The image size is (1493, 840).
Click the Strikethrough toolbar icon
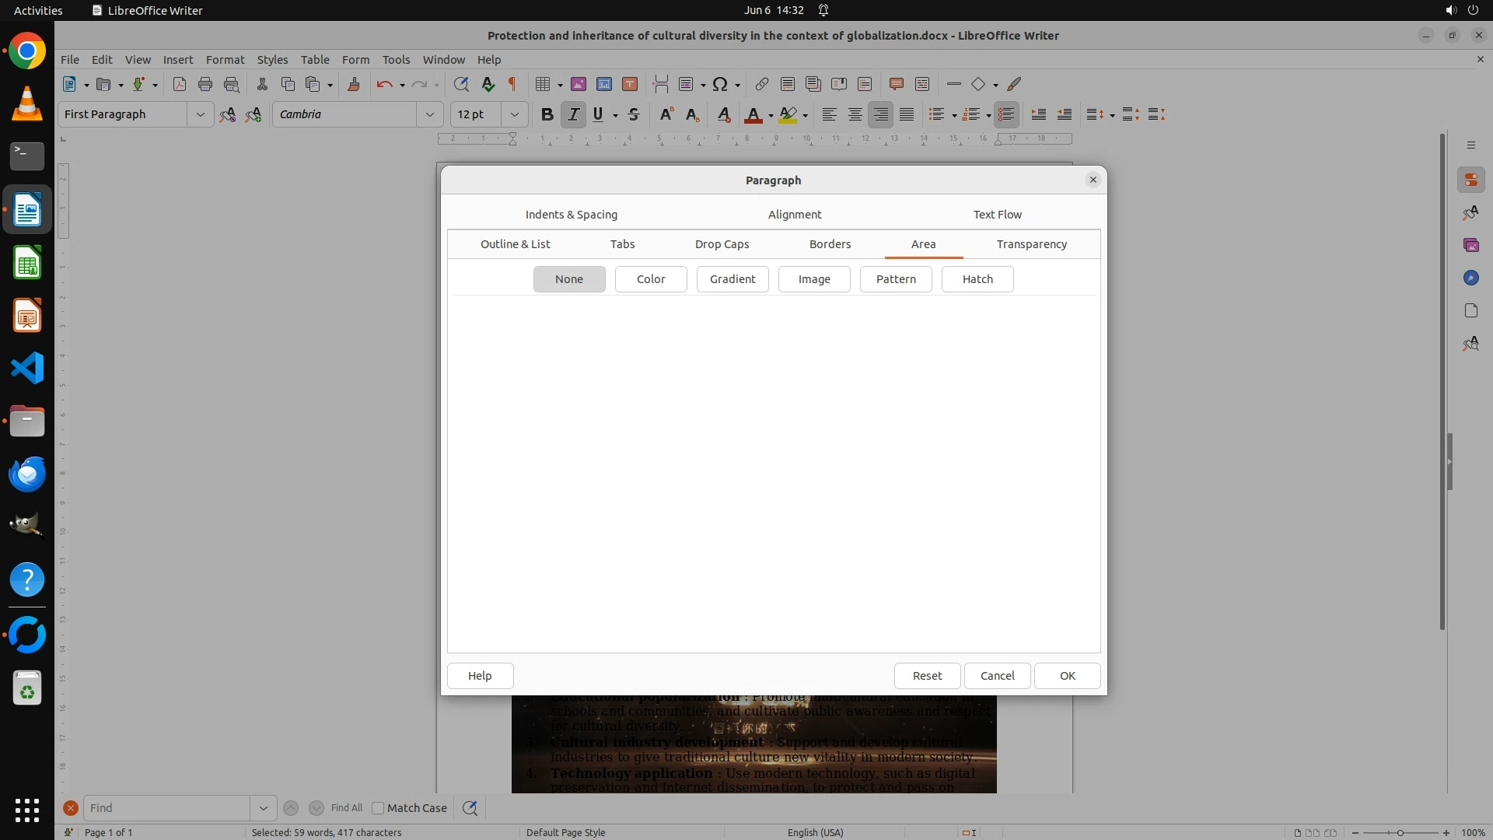[634, 114]
